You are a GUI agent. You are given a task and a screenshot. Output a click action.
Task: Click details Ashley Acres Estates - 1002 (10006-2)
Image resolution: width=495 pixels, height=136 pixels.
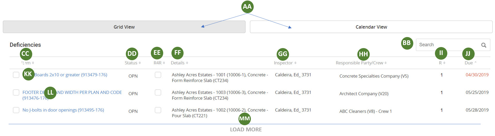[220, 113]
